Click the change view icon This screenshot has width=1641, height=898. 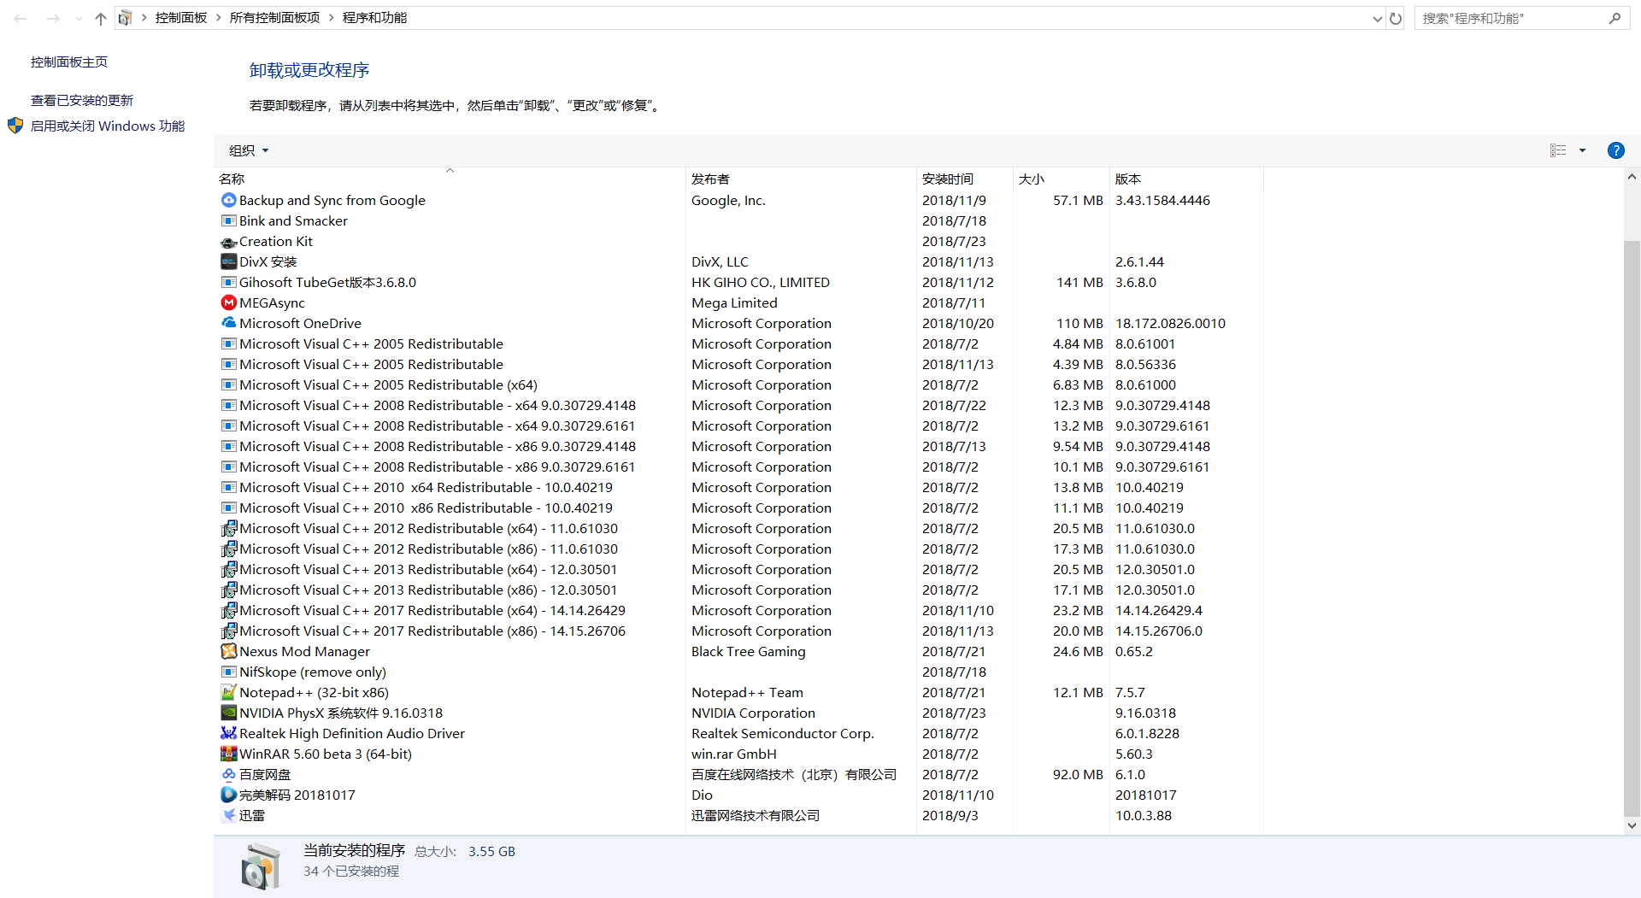[1558, 150]
